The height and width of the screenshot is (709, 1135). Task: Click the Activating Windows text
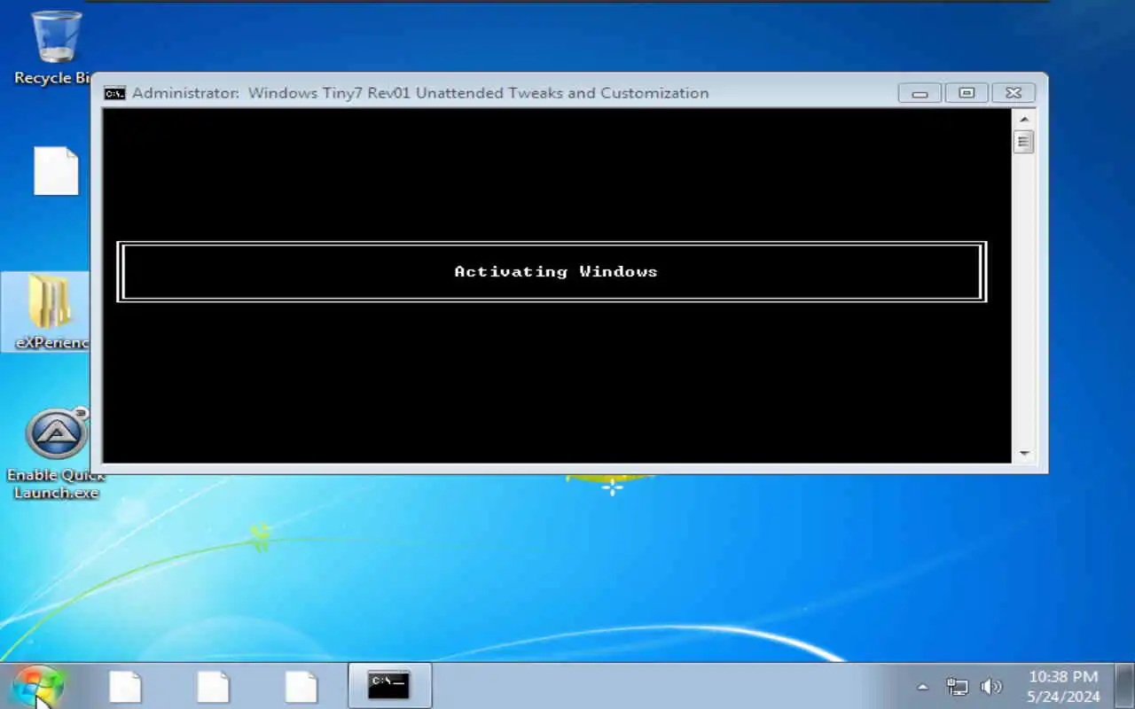556,272
